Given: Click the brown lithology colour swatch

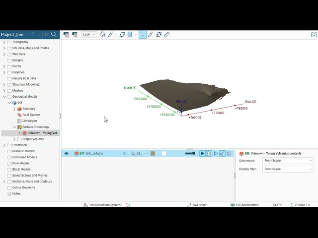Looking at the screenshot, I should [153, 154].
